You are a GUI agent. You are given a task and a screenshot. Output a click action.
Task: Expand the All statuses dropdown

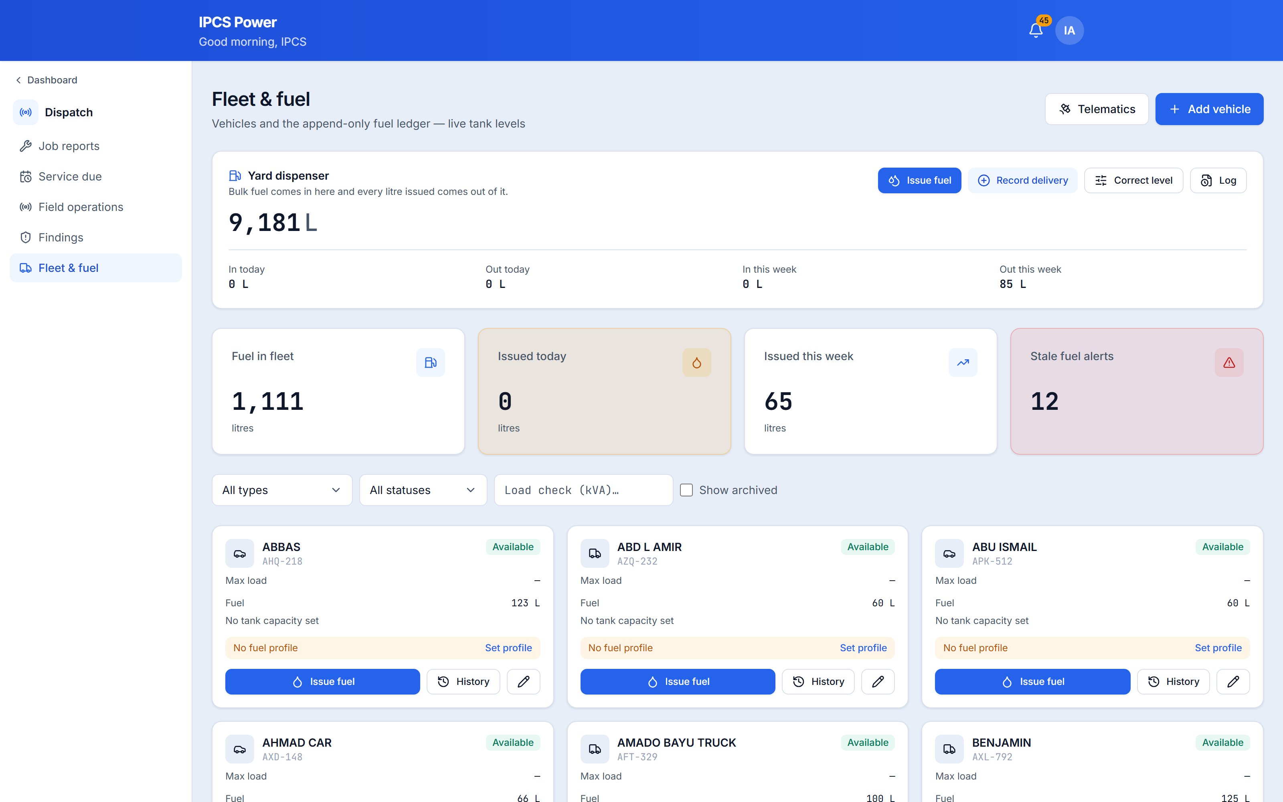point(423,490)
